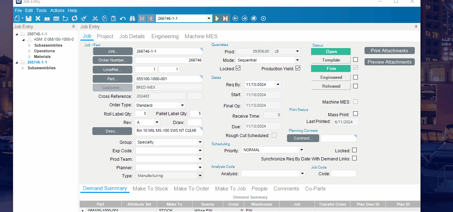This screenshot has width=453, height=212.
Task: Click the open folder toolbar icon
Action: (65, 18)
